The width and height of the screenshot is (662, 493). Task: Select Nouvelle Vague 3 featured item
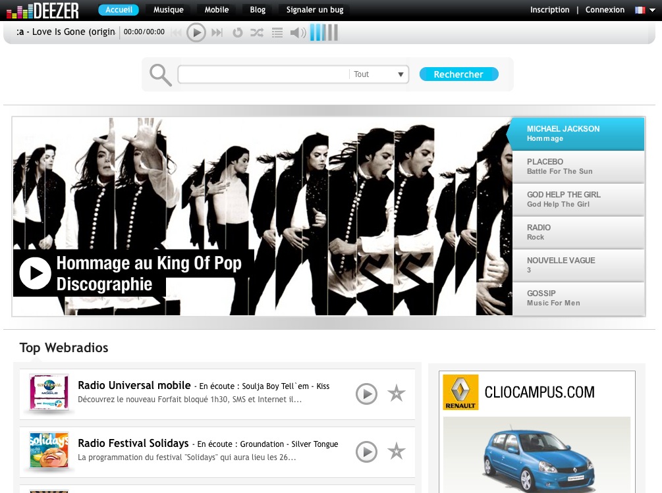click(578, 265)
